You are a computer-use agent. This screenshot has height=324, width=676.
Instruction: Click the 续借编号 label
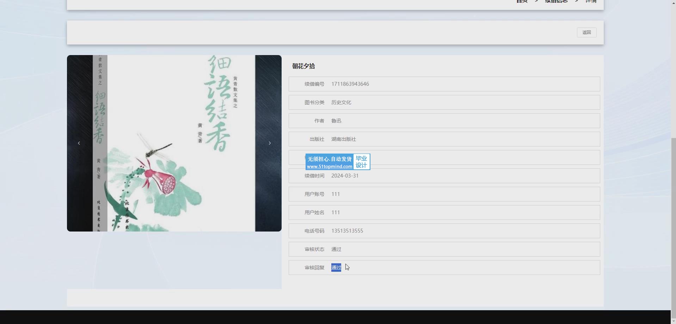tap(314, 84)
